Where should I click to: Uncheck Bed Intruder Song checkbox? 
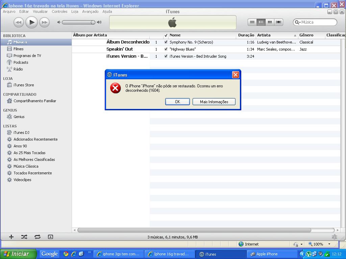[166, 56]
